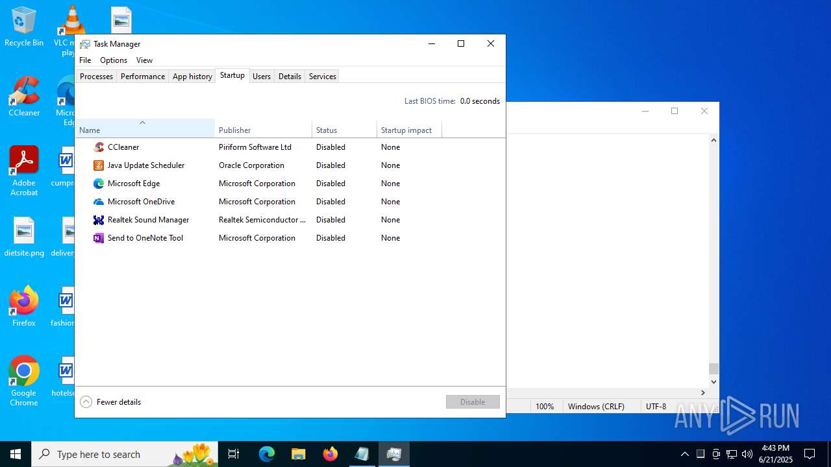Image resolution: width=831 pixels, height=467 pixels.
Task: Sort by Publisher column header
Action: pos(264,128)
